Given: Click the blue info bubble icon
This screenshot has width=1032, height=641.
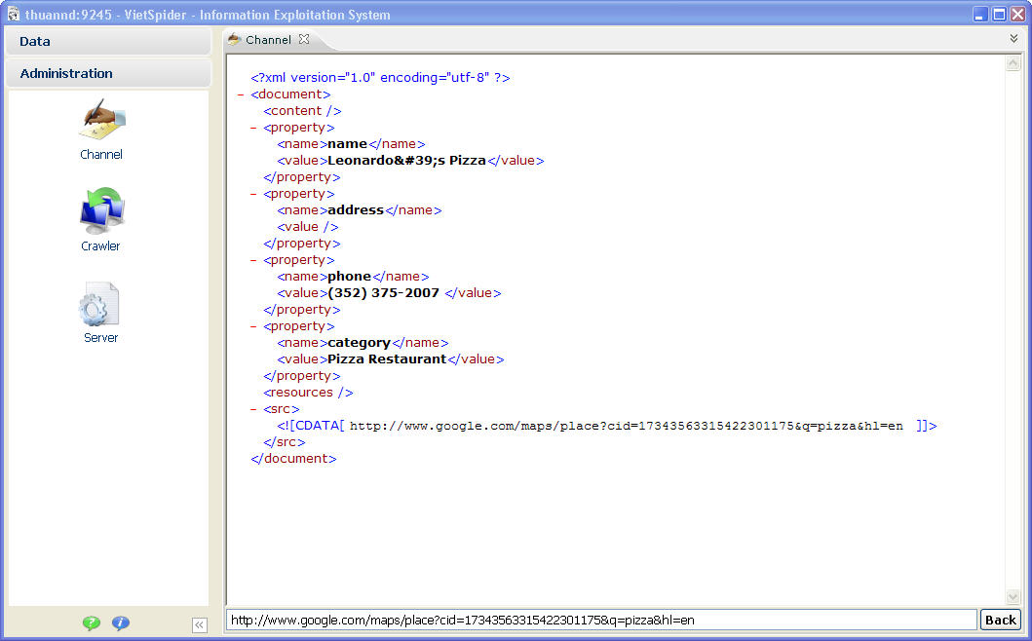Looking at the screenshot, I should click(121, 622).
